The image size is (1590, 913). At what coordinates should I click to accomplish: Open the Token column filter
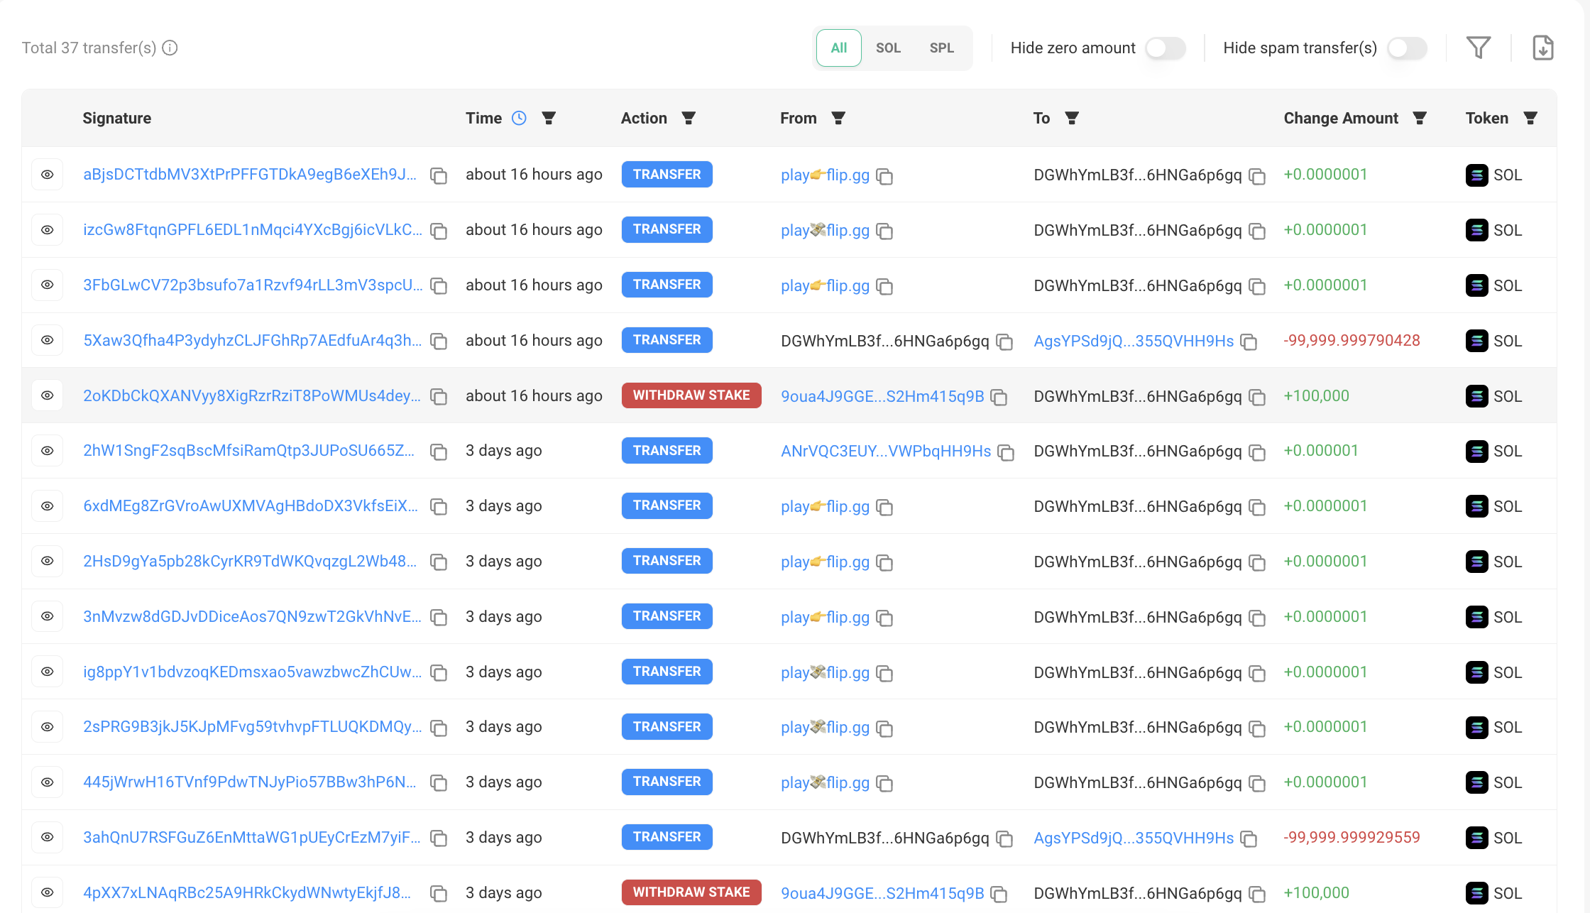point(1530,118)
